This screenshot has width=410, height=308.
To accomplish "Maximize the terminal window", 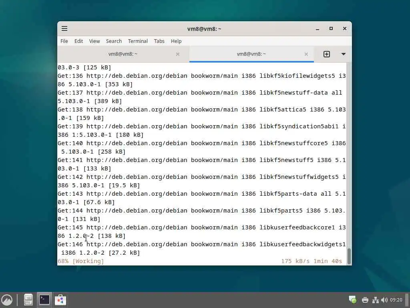I will [x=331, y=28].
